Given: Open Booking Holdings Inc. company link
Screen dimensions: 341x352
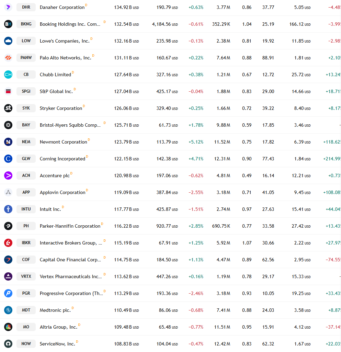Looking at the screenshot, I should [70, 24].
